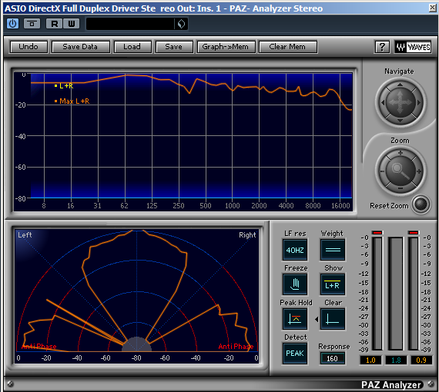Zoom in horizontally with right plus
Image resolution: width=439 pixels, height=392 pixels.
coord(419,171)
